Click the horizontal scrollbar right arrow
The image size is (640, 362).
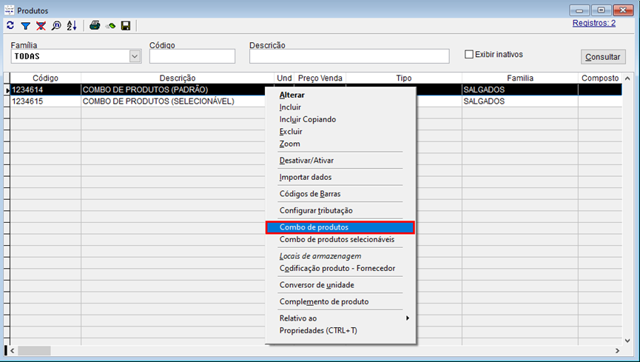point(617,351)
